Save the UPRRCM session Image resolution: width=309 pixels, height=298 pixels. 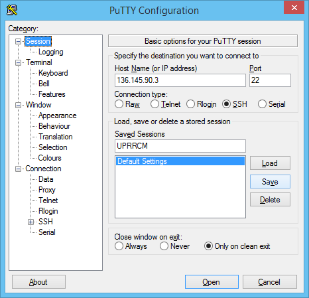[x=270, y=182]
